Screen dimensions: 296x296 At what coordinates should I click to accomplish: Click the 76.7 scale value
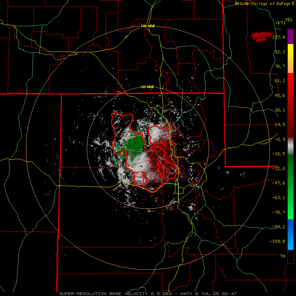[280, 66]
